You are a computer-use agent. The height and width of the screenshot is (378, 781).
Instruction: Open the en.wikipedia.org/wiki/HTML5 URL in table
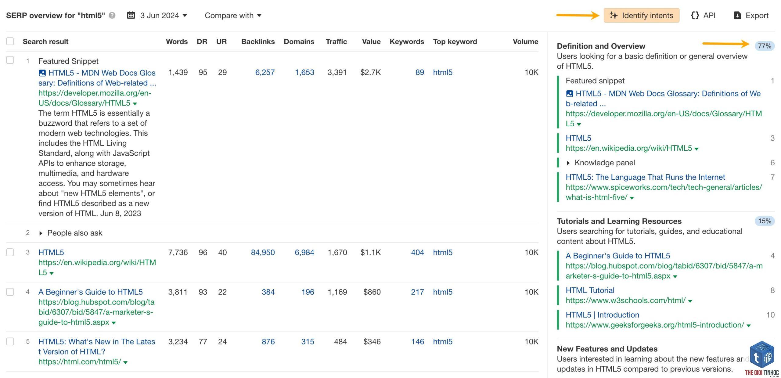tap(97, 268)
